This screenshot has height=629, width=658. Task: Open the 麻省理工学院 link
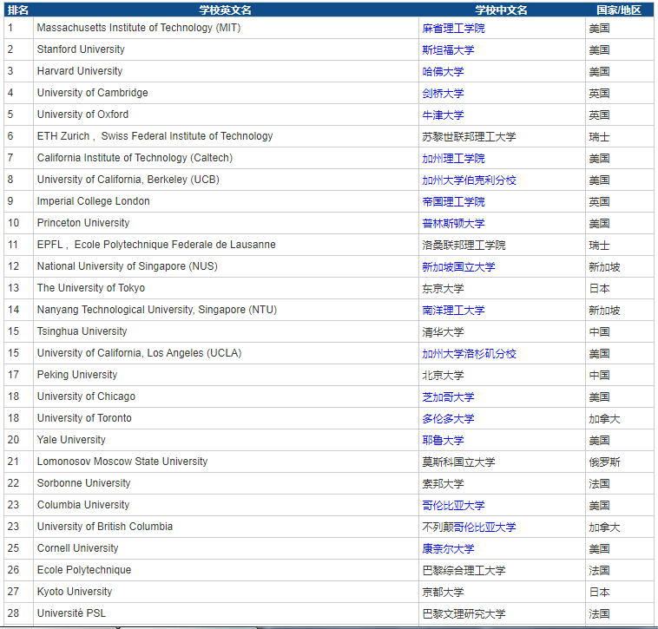point(453,29)
